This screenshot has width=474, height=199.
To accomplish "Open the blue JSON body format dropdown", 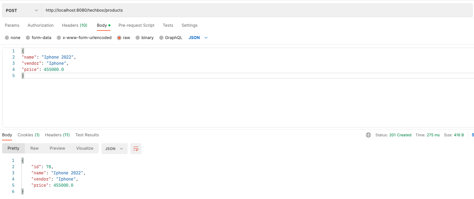I will (x=198, y=38).
